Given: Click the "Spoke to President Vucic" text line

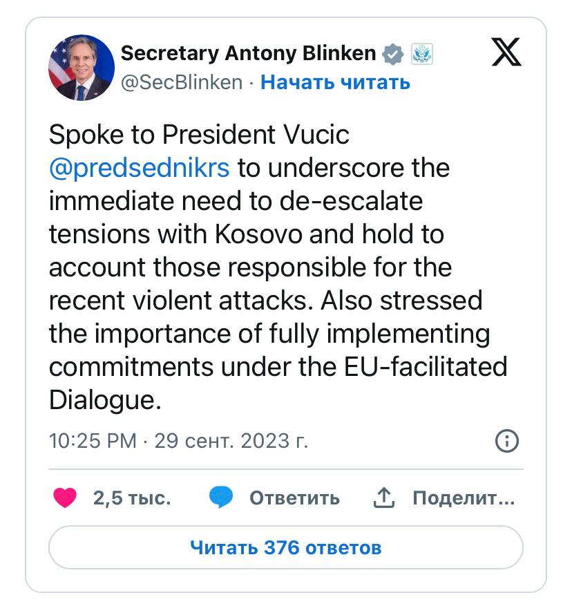Looking at the screenshot, I should (x=199, y=135).
